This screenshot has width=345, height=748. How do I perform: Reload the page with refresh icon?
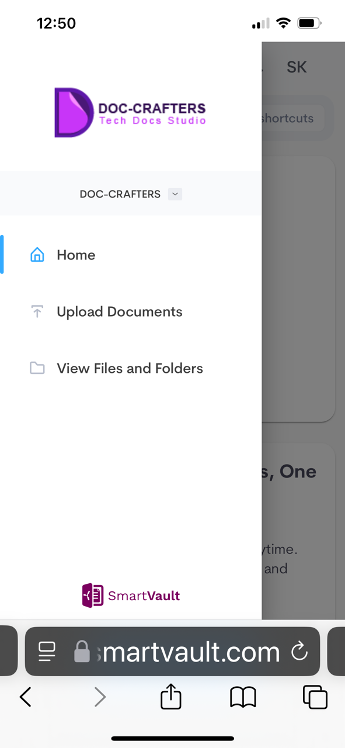coord(299,651)
